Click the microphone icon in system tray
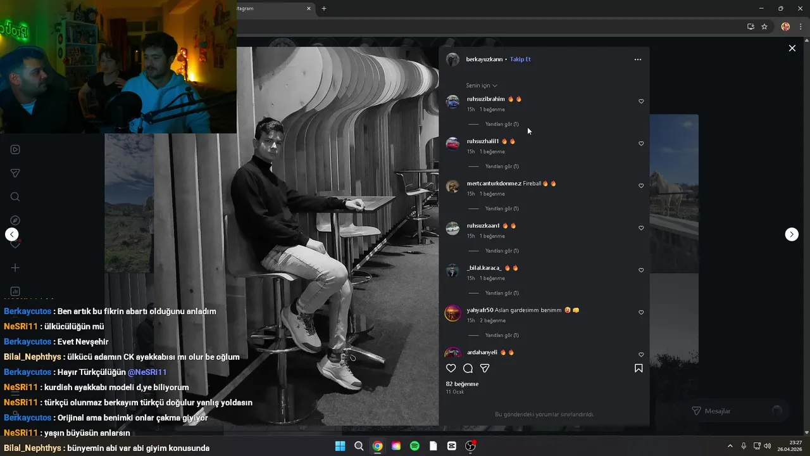Screen dimensions: 810x456 [x=744, y=446]
